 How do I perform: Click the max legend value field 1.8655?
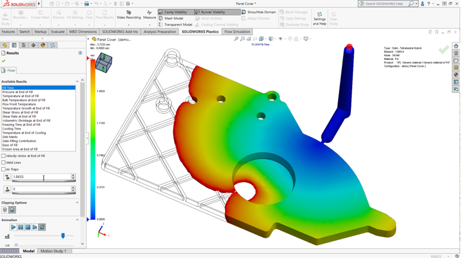coord(42,177)
